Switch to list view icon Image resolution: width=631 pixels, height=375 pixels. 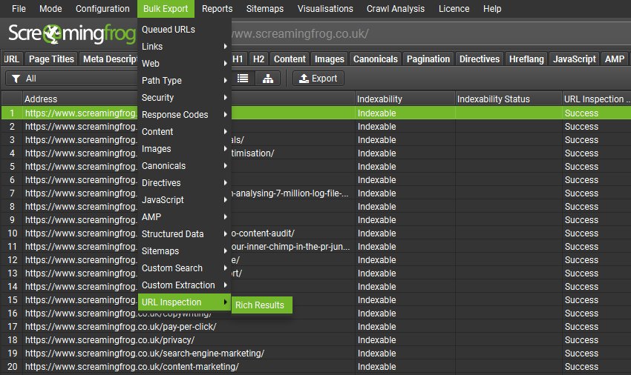(x=243, y=78)
